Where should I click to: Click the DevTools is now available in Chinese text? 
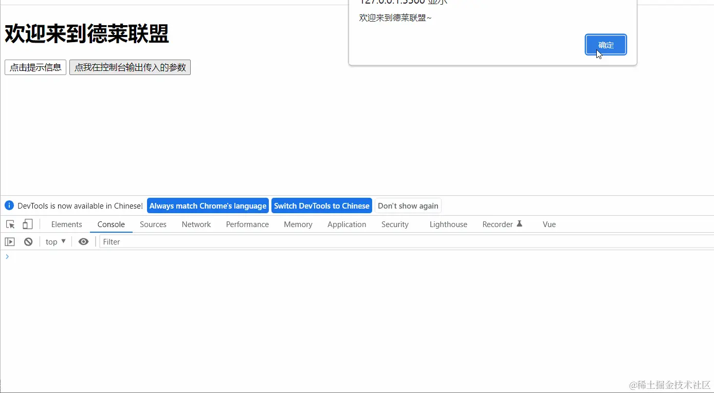click(x=80, y=206)
